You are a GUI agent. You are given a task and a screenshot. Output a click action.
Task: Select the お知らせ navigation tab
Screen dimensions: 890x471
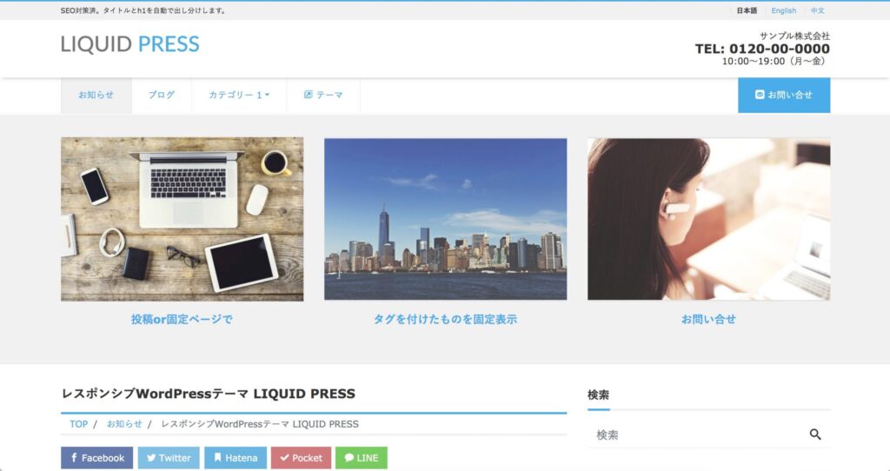coord(96,96)
